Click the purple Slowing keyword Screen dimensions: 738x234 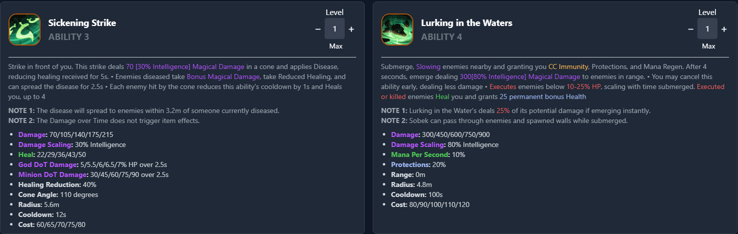pyautogui.click(x=428, y=66)
